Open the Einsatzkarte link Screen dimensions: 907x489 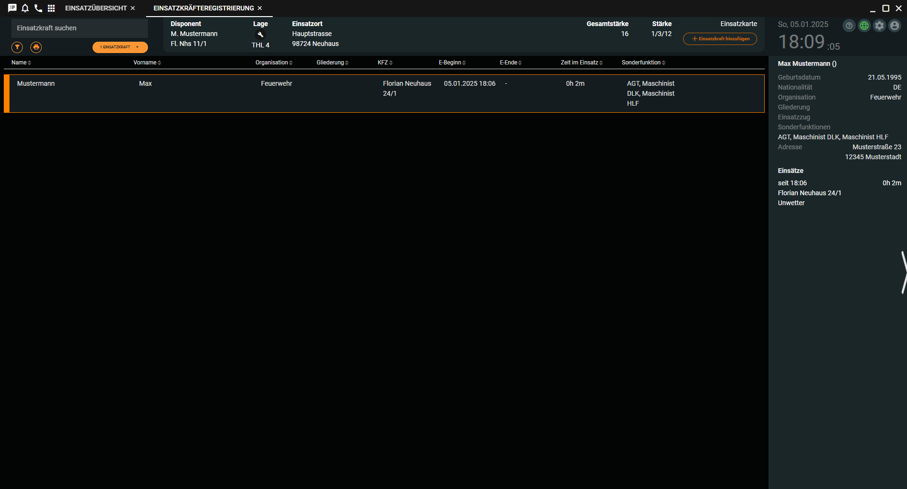tap(739, 24)
